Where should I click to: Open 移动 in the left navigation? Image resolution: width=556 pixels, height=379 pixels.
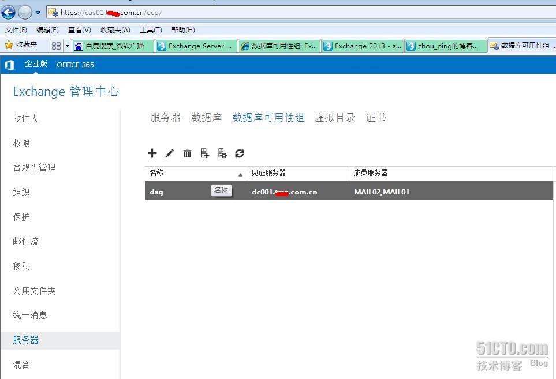[21, 266]
